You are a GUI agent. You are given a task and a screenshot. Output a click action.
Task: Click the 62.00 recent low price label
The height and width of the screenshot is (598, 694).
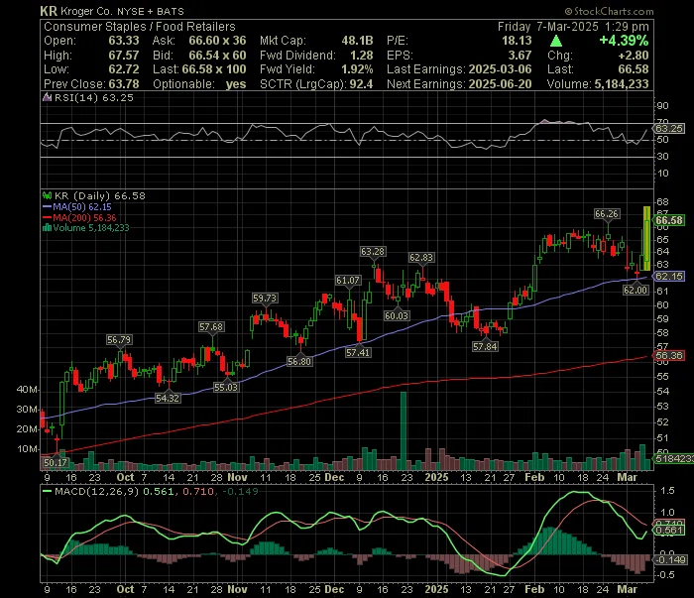coord(636,290)
